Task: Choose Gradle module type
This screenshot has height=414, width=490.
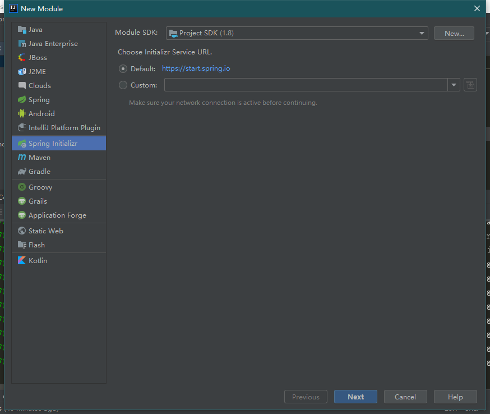Action: (x=59, y=171)
